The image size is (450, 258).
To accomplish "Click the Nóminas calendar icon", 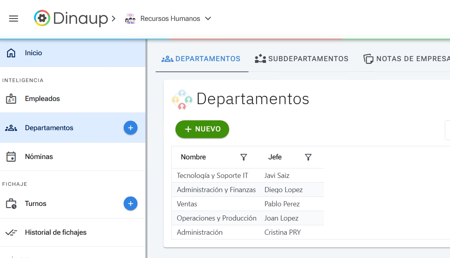I will [x=11, y=157].
